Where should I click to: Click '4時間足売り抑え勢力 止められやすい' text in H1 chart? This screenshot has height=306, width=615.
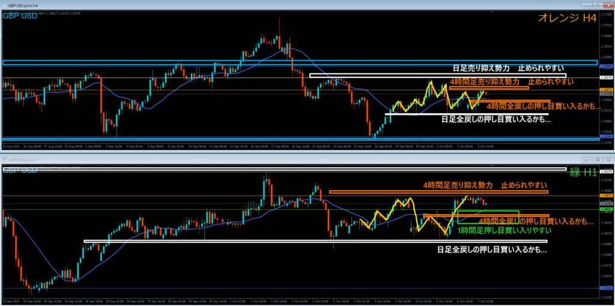[485, 185]
